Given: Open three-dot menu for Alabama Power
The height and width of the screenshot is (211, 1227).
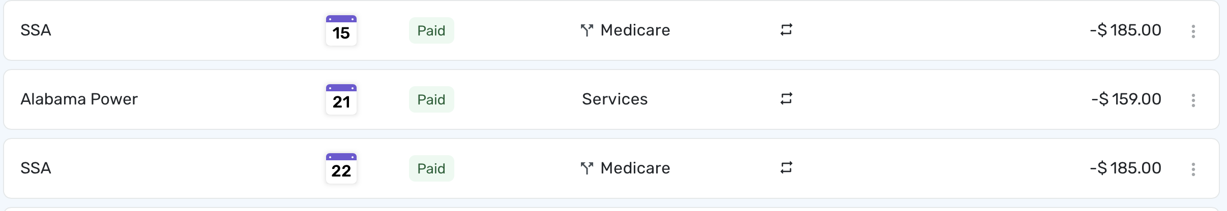Looking at the screenshot, I should point(1193,100).
